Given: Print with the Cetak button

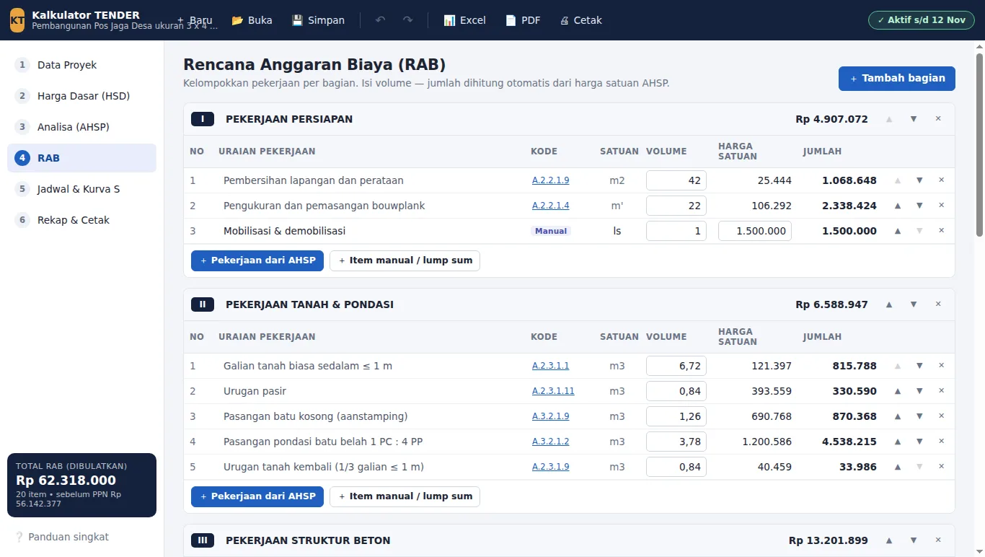Looking at the screenshot, I should coord(580,20).
